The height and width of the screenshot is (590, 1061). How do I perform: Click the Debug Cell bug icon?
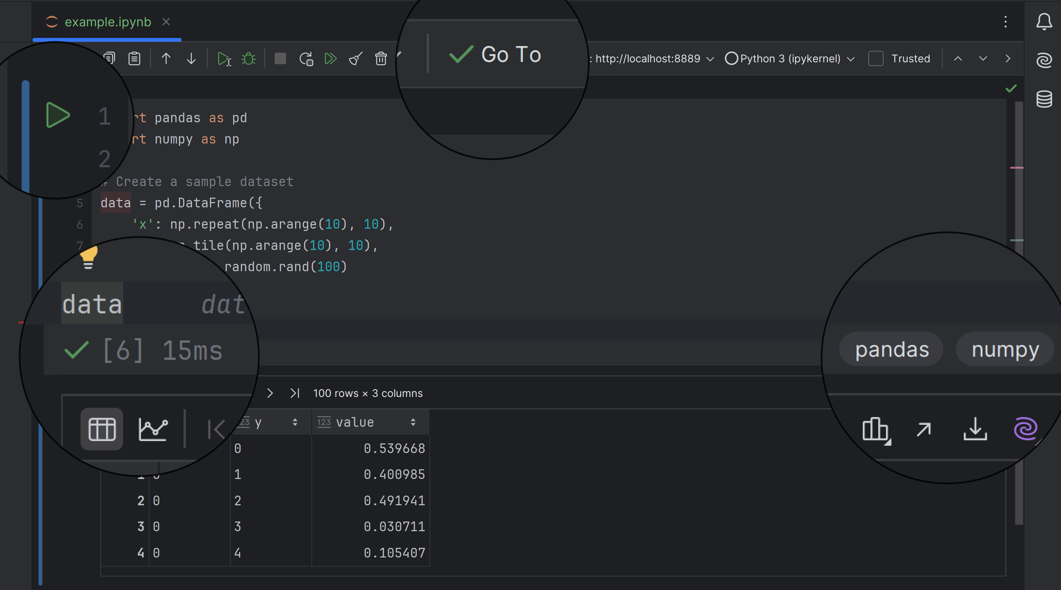(248, 59)
